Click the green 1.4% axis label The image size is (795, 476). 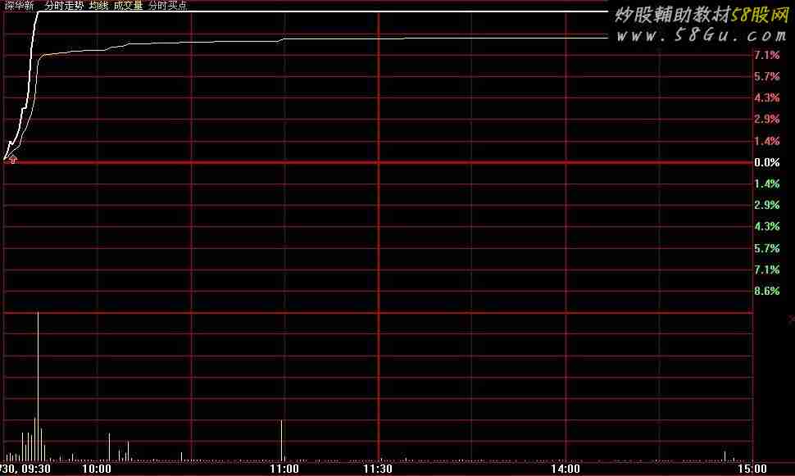(766, 184)
